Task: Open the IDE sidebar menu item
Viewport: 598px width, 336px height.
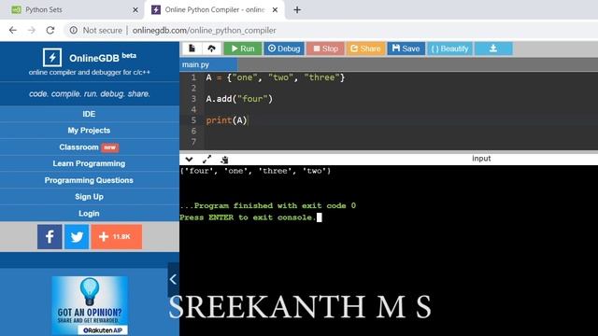Action: (90, 114)
